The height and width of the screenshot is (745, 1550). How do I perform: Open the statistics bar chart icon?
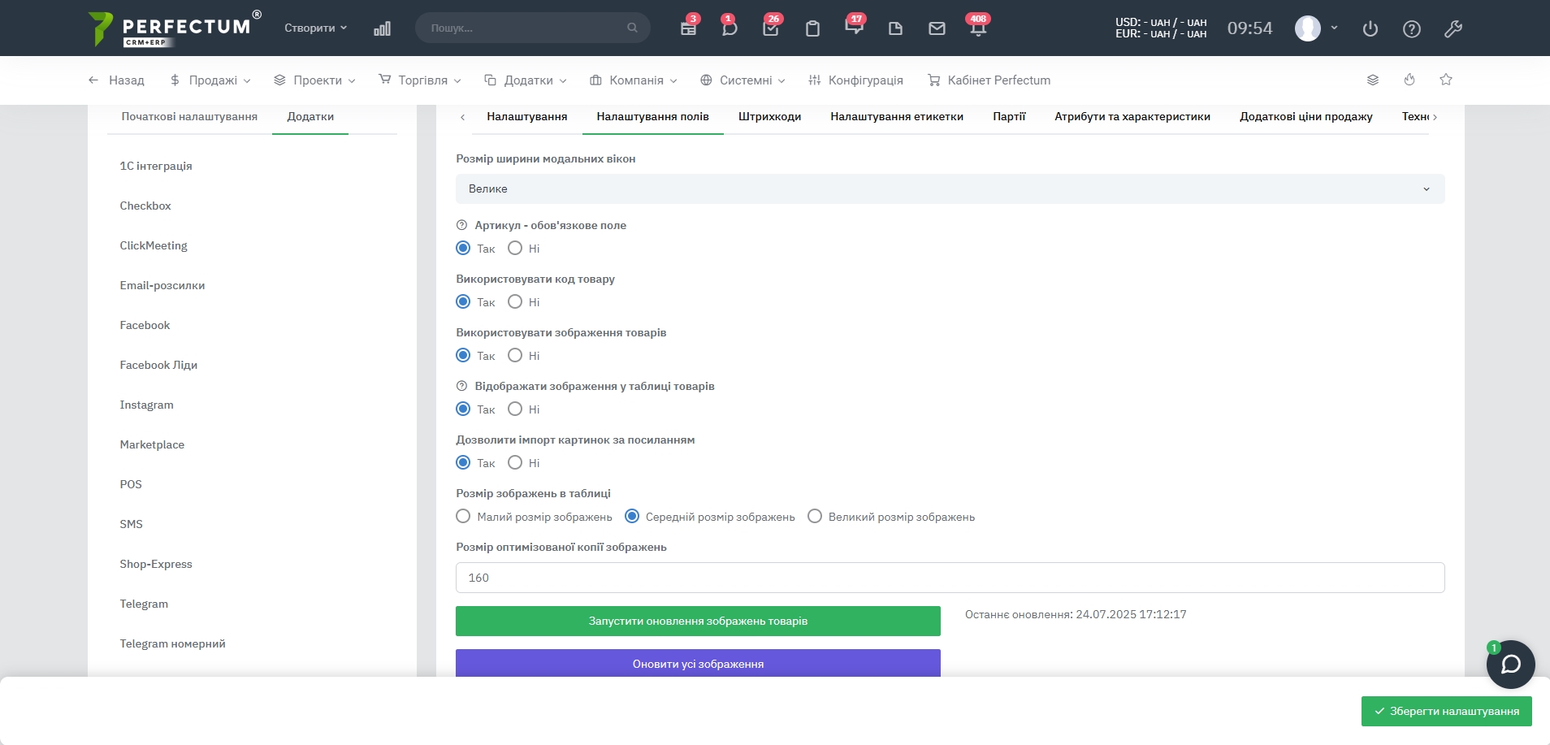tap(382, 28)
